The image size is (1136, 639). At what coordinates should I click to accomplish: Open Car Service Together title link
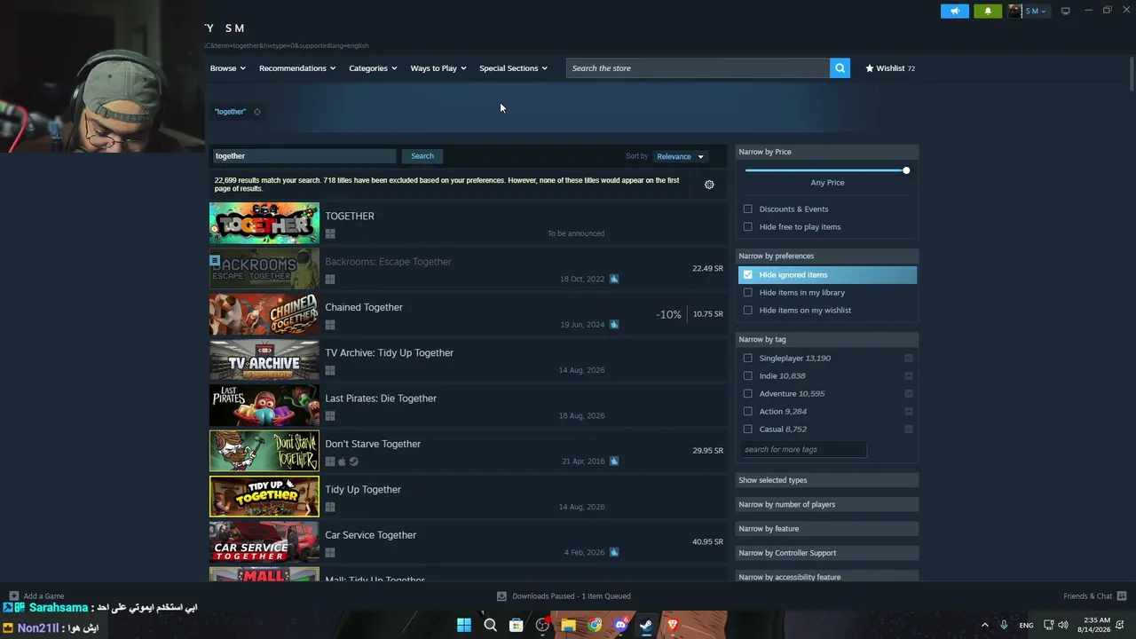pos(370,535)
